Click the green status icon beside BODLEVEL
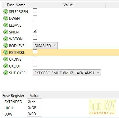The width and height of the screenshot is (119, 118). (6, 46)
